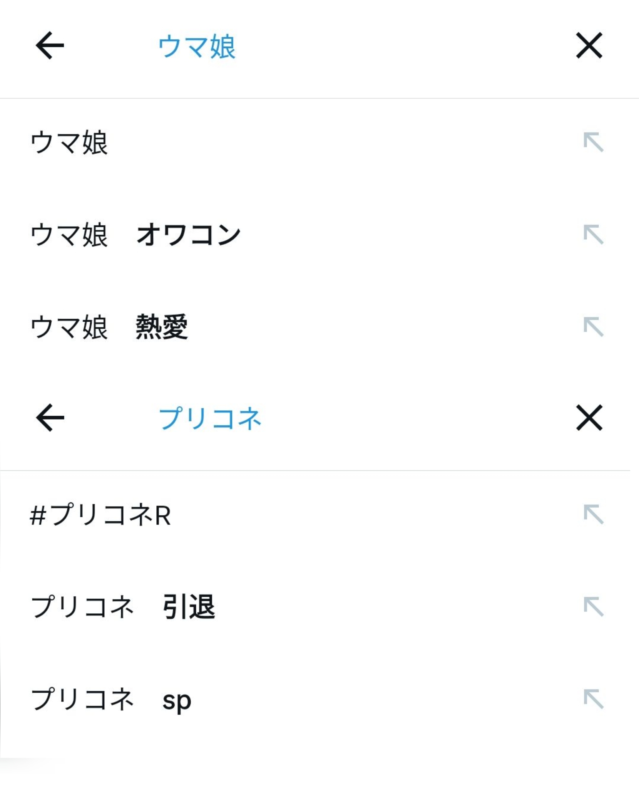Tap arrow beside ウマ娘 オワコン suggestion
The image size is (639, 799).
coord(593,235)
